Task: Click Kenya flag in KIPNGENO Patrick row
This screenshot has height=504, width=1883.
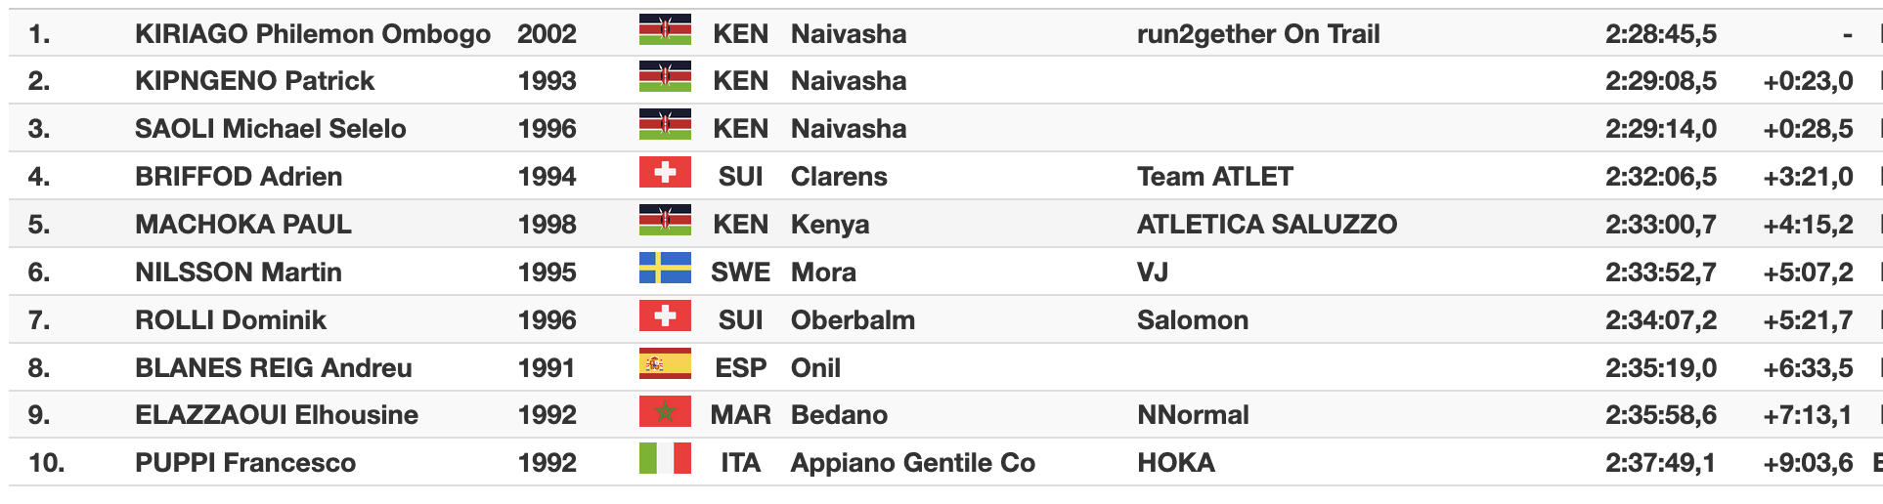Action: [665, 77]
